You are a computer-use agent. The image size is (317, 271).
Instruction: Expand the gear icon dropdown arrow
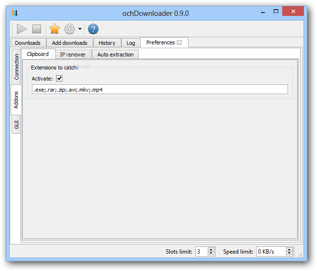(80, 29)
